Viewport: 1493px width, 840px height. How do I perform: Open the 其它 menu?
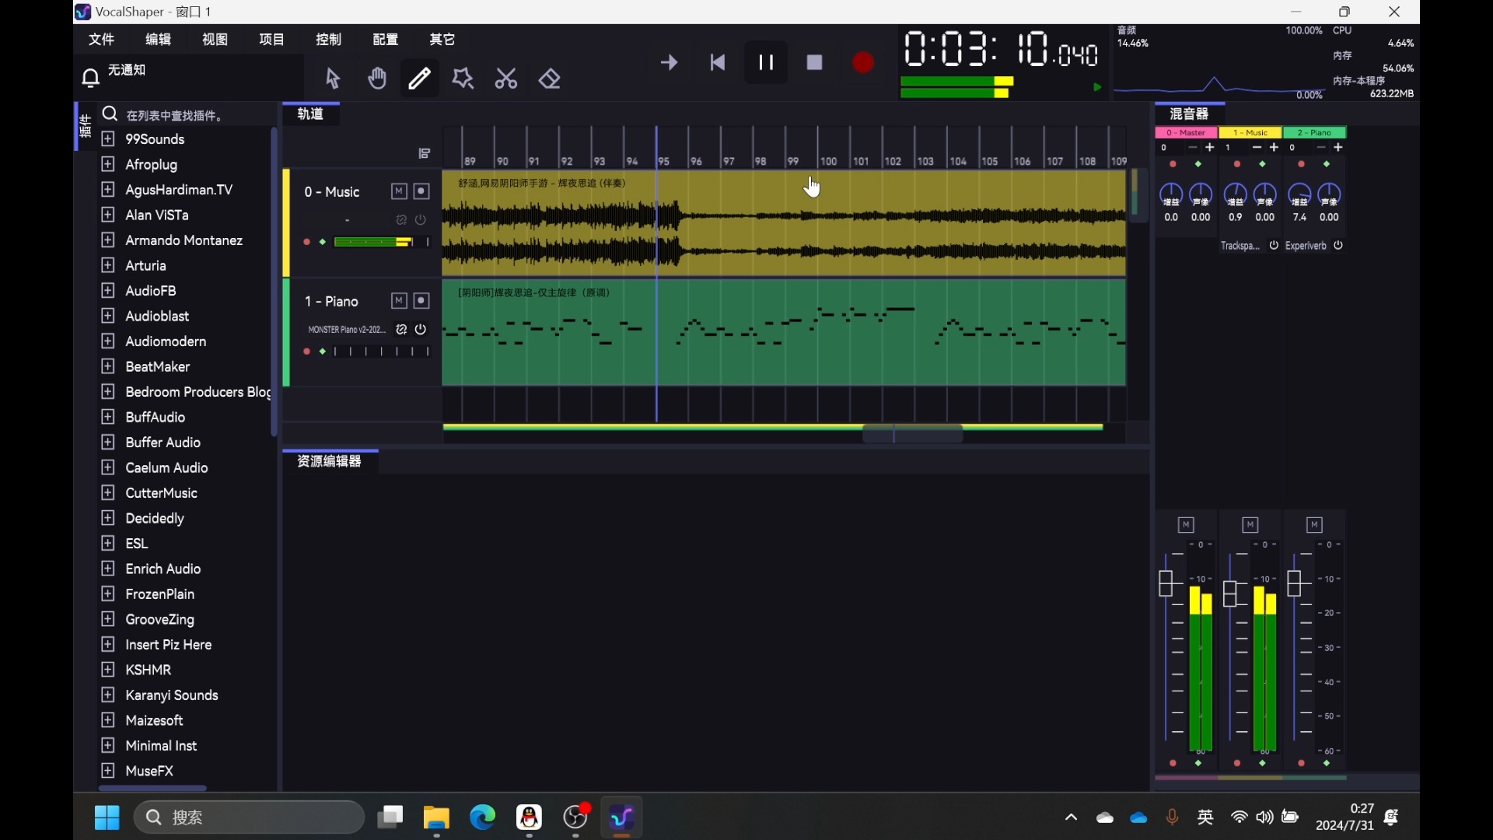(x=442, y=40)
